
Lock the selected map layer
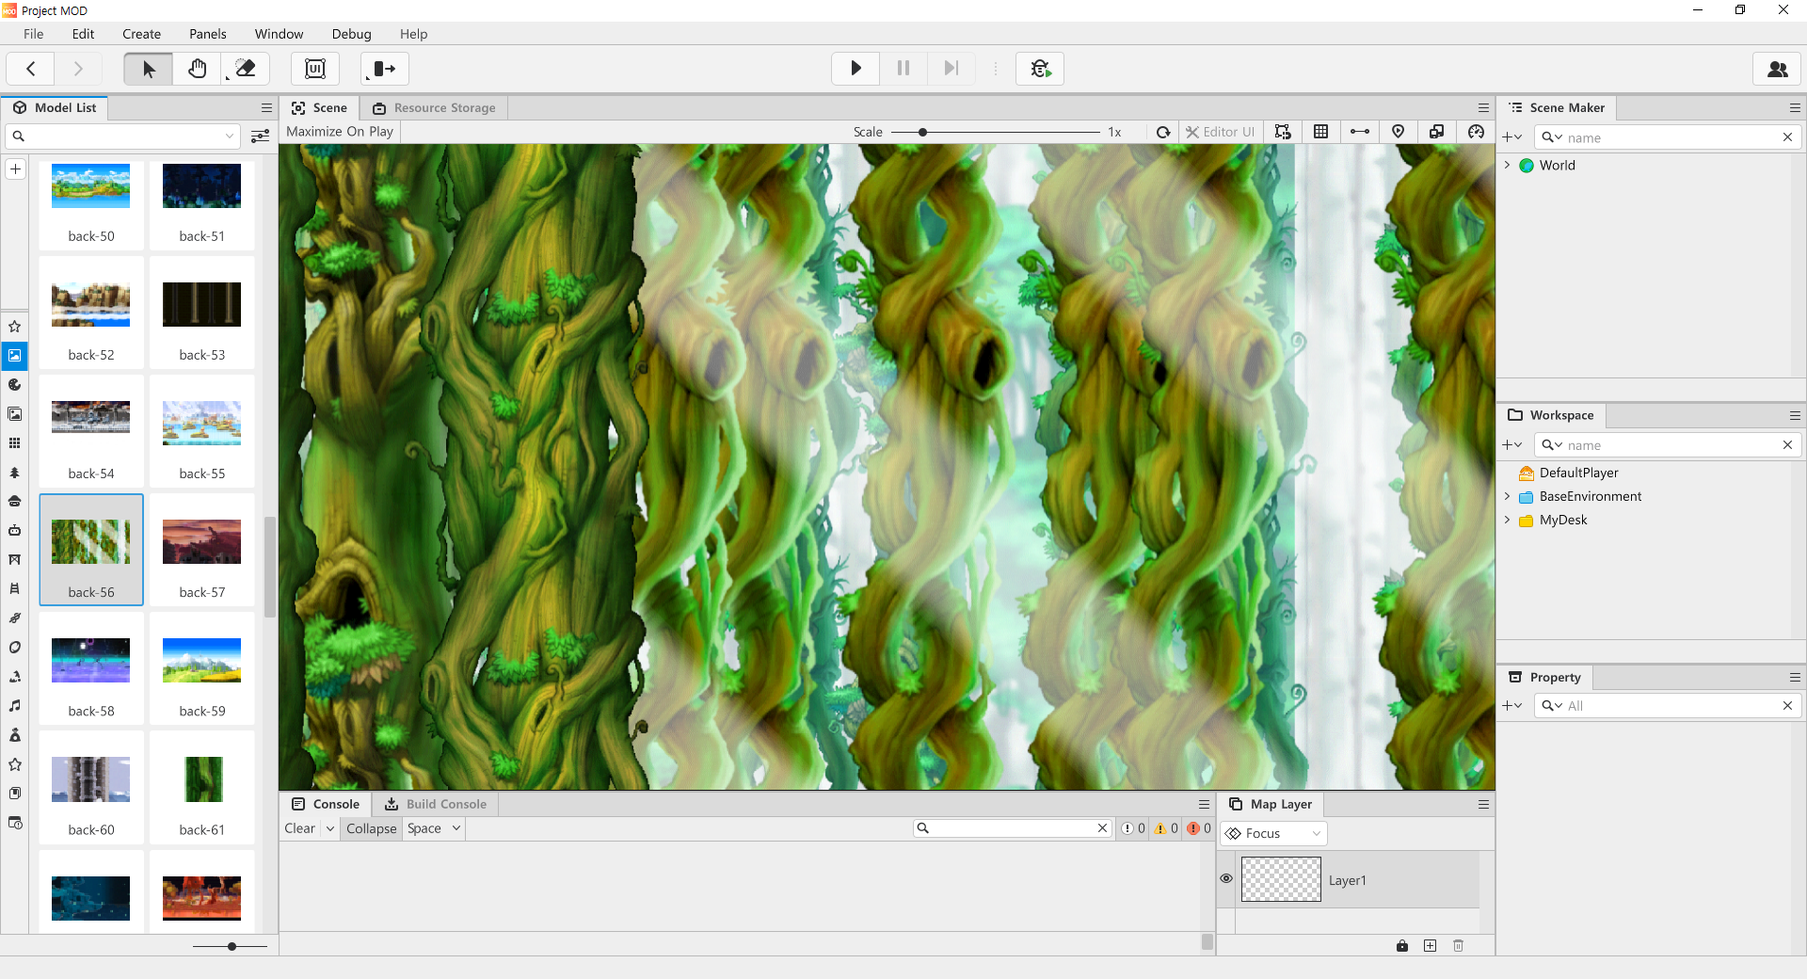tap(1402, 946)
